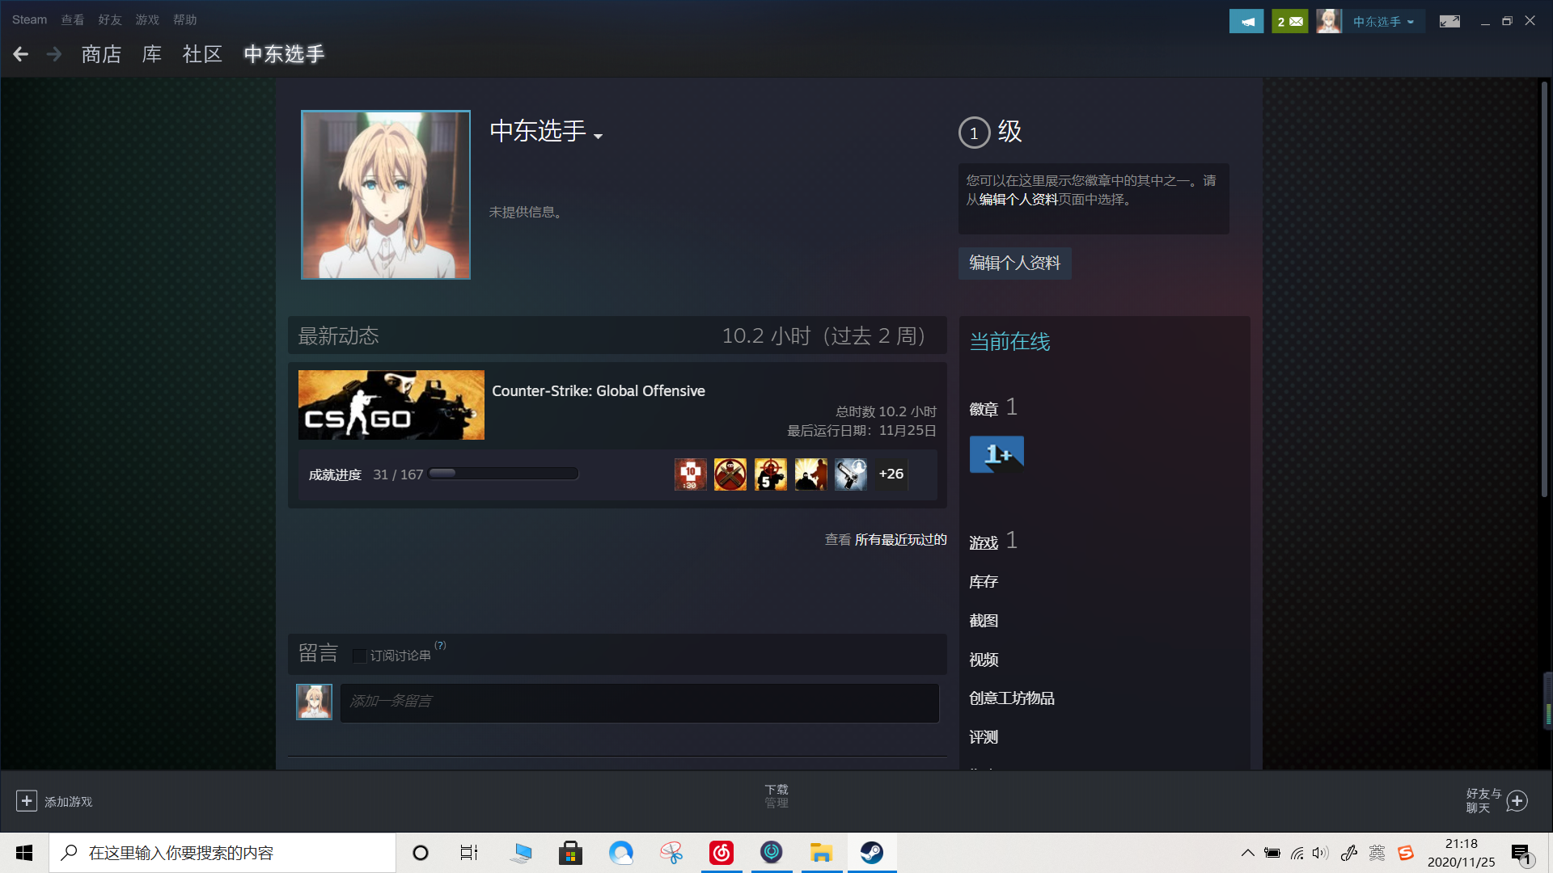Switch to Big Picture mode icon

point(1449,22)
